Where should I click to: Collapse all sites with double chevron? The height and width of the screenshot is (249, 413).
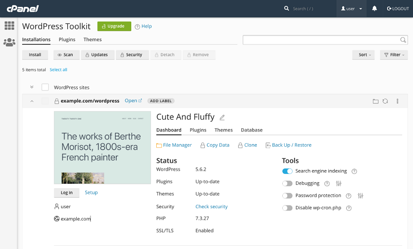pos(32,87)
